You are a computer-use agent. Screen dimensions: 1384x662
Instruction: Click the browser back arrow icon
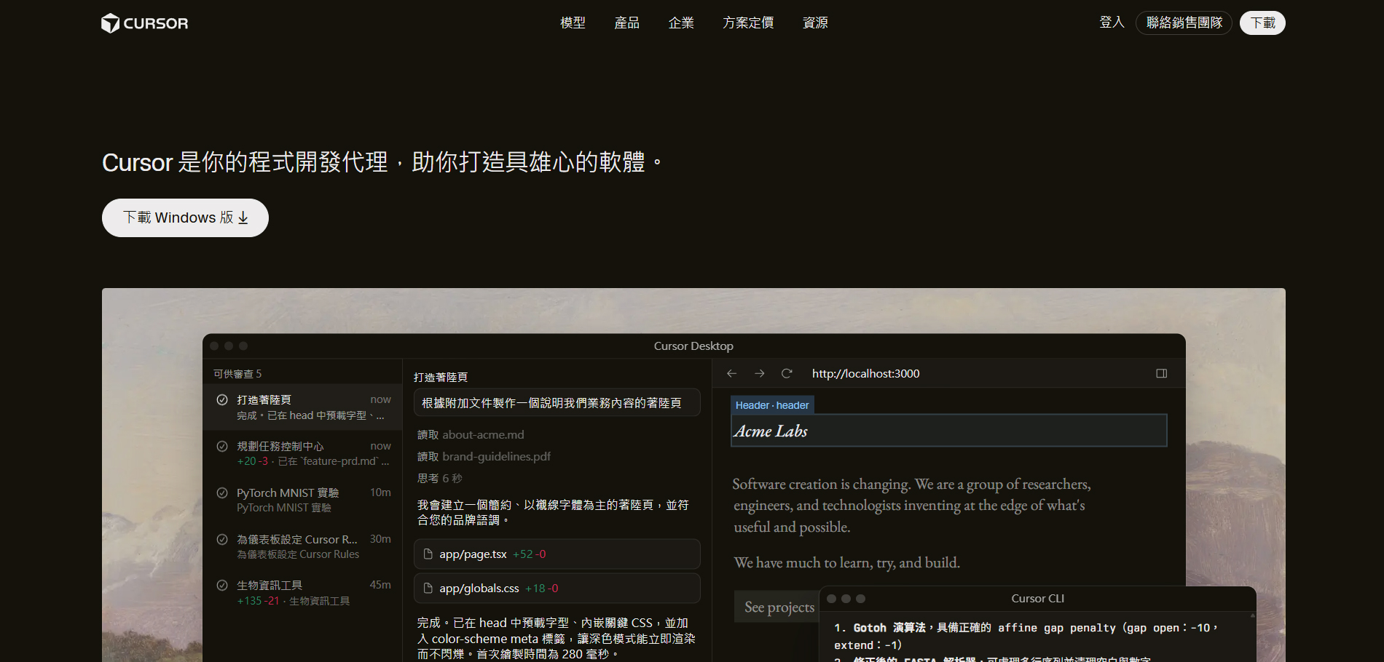pos(732,373)
